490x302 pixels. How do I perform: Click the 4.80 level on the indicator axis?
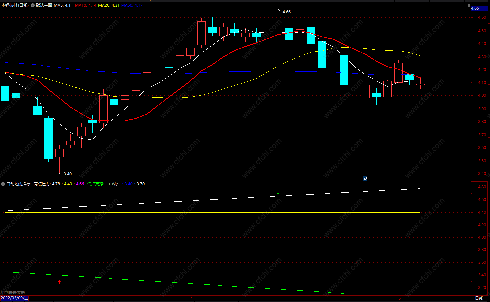click(x=482, y=187)
